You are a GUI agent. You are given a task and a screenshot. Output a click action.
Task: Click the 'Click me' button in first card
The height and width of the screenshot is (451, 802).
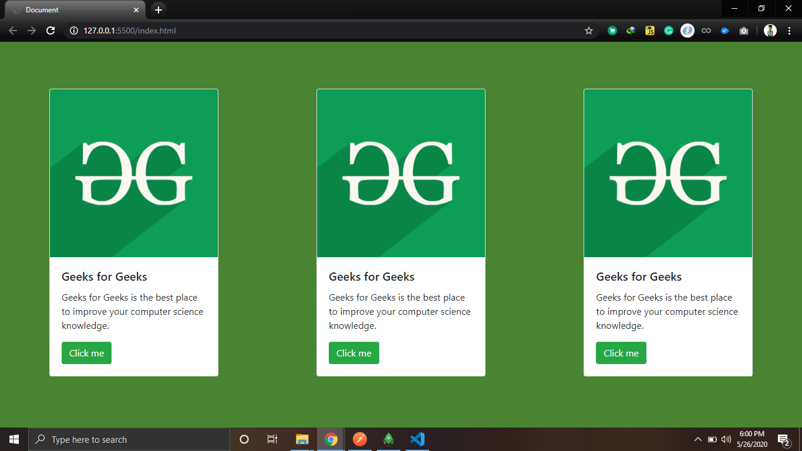pyautogui.click(x=86, y=353)
